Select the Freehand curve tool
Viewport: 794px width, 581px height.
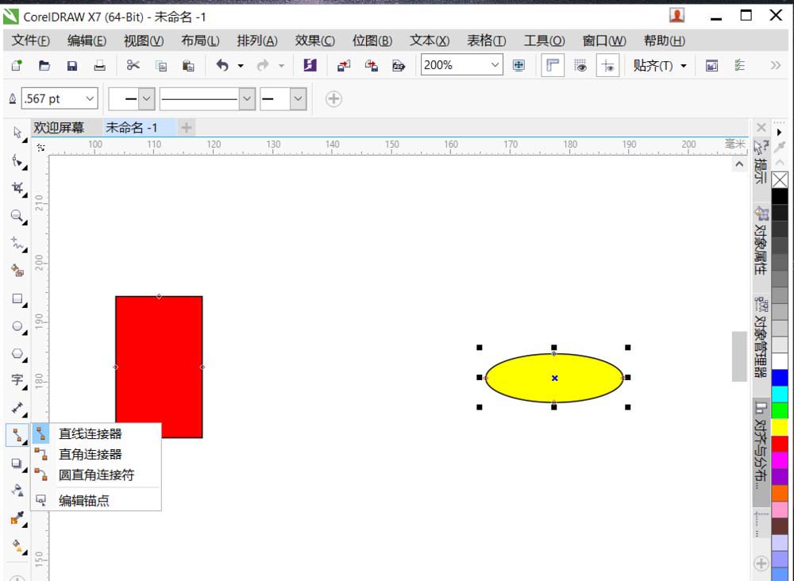17,244
